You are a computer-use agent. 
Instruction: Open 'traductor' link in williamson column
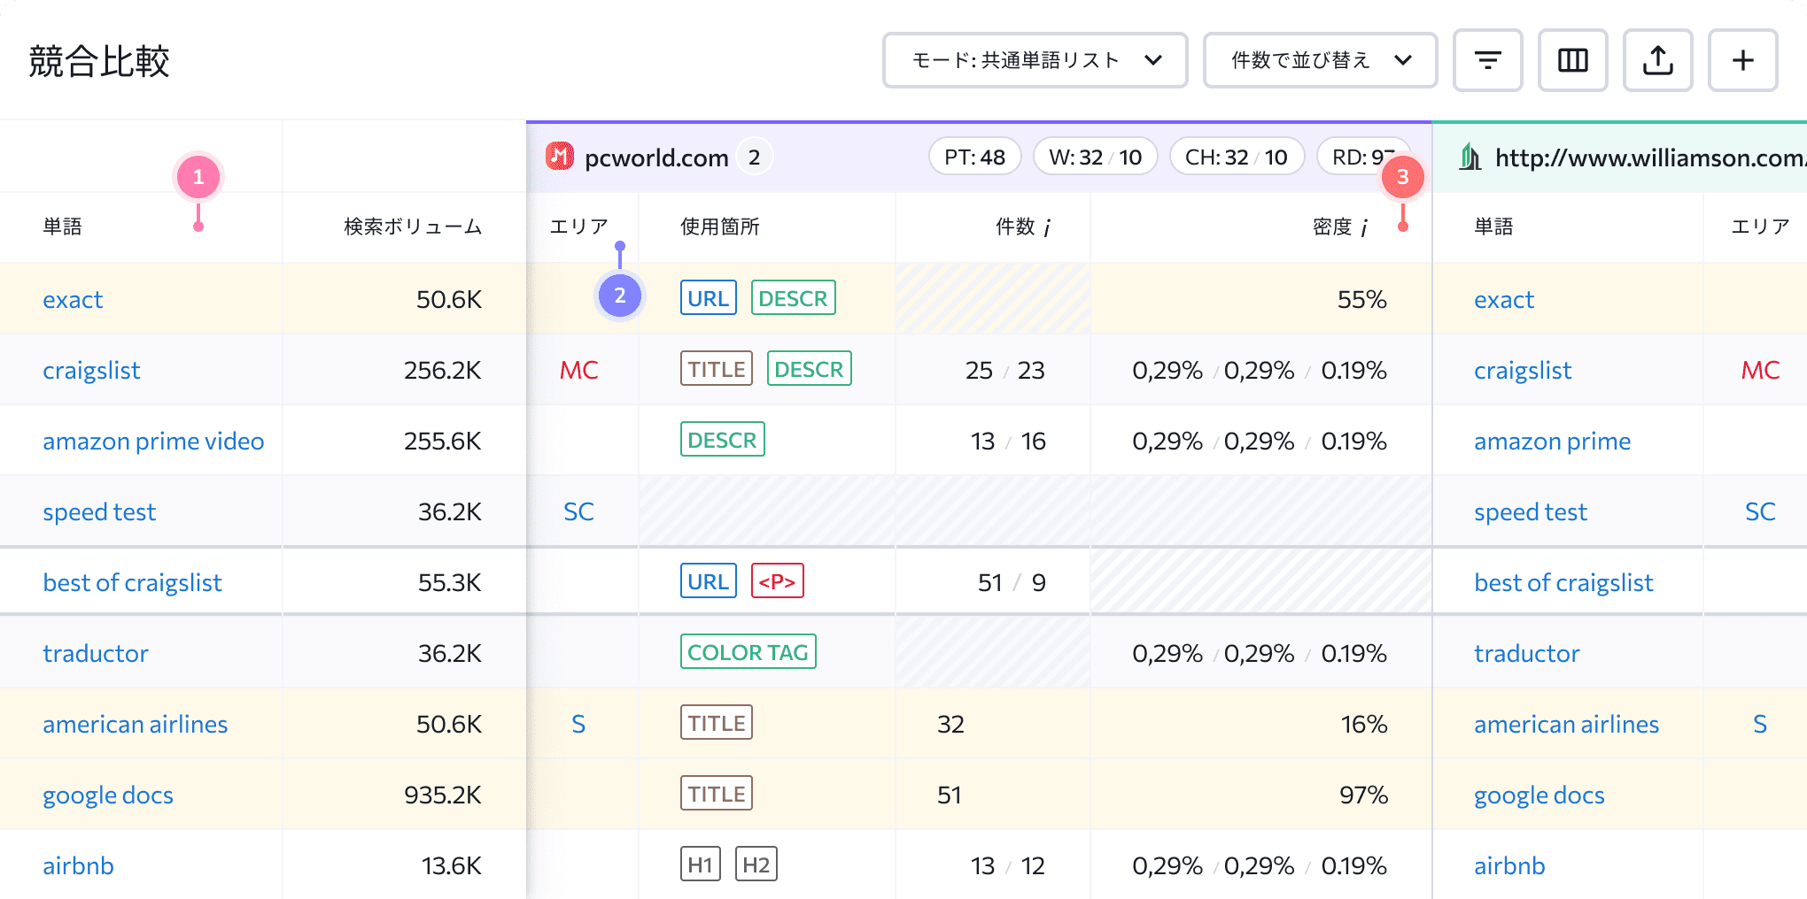(1526, 653)
